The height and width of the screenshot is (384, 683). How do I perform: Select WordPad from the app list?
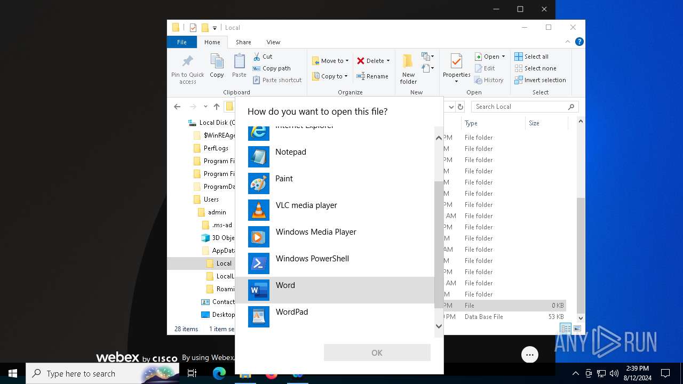[x=335, y=317]
